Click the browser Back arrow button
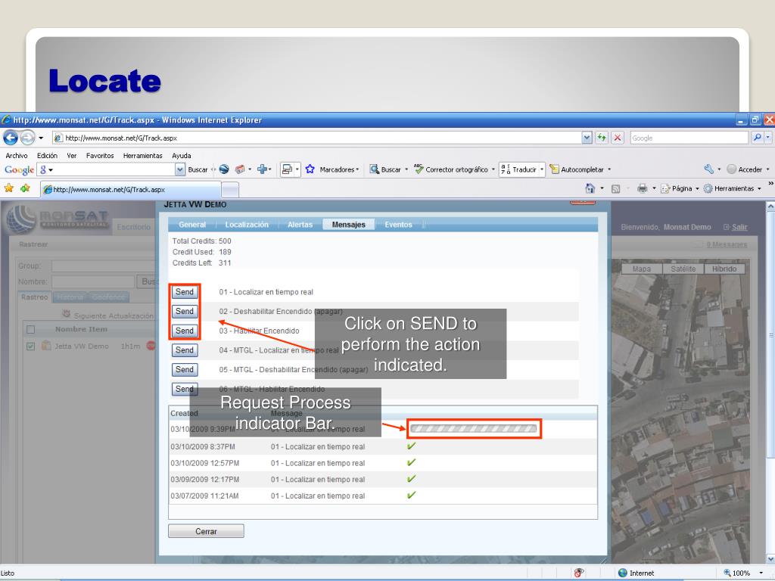The width and height of the screenshot is (775, 581). coord(11,138)
